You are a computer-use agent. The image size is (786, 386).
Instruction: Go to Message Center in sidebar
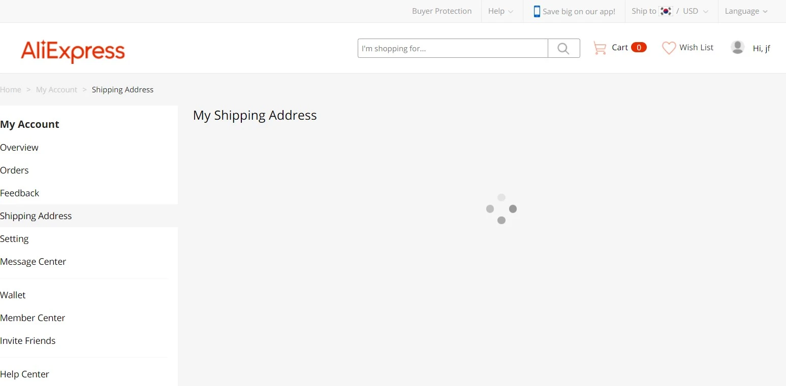[33, 262]
